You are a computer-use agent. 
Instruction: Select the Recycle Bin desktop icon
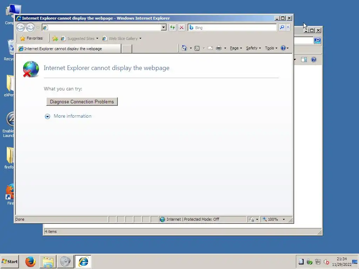tap(9, 50)
